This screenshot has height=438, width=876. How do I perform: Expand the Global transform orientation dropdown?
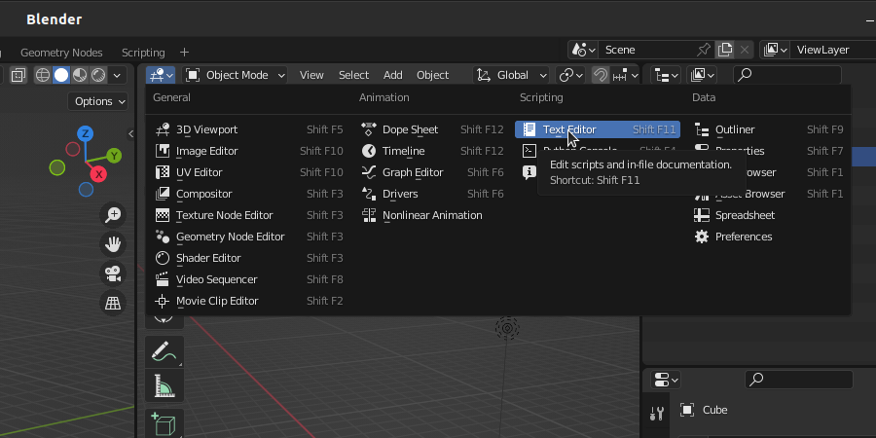[x=511, y=75]
